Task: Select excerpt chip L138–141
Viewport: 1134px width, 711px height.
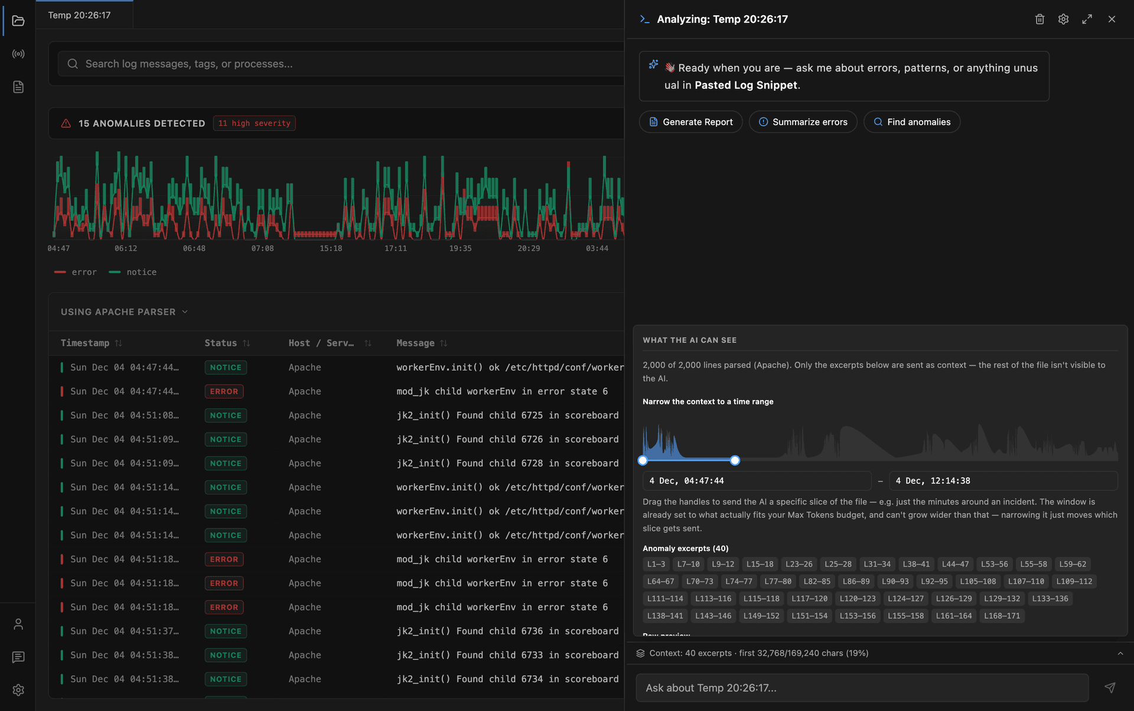Action: coord(665,616)
